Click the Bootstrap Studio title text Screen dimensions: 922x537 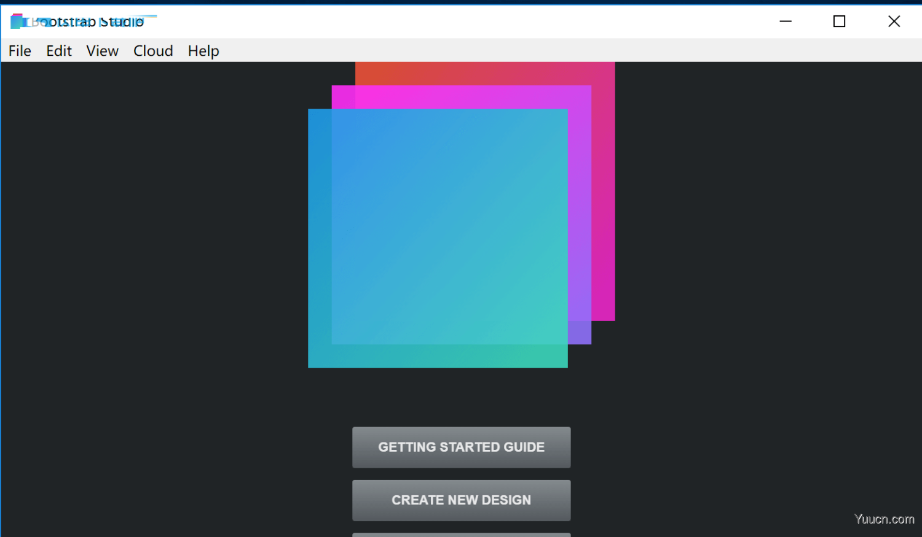click(86, 21)
